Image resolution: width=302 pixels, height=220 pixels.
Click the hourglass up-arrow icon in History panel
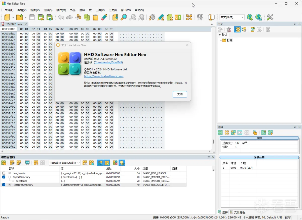click(252, 29)
